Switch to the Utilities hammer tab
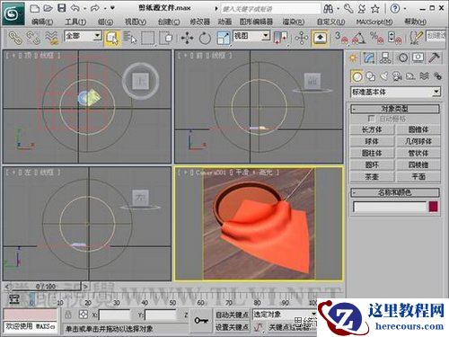 [434, 58]
